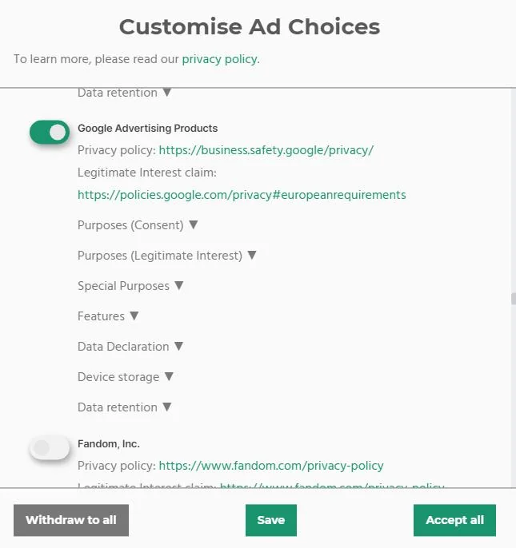Expand the topmost Data retention section
516x548 pixels.
(124, 93)
